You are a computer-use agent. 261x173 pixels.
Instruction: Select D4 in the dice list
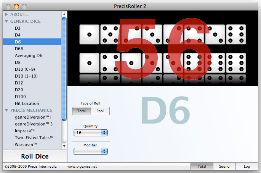32,35
